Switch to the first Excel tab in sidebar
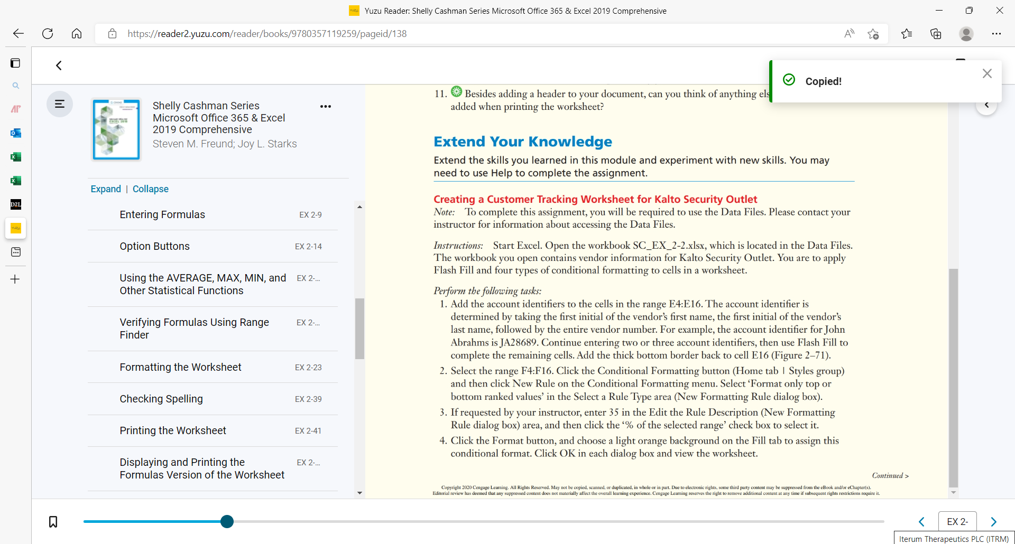This screenshot has width=1015, height=544. click(x=16, y=157)
